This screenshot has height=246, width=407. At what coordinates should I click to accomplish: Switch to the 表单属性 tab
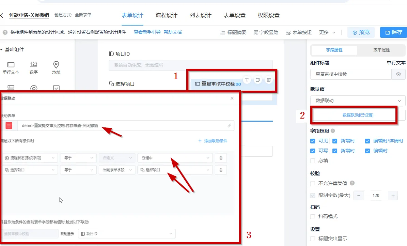coord(381,50)
